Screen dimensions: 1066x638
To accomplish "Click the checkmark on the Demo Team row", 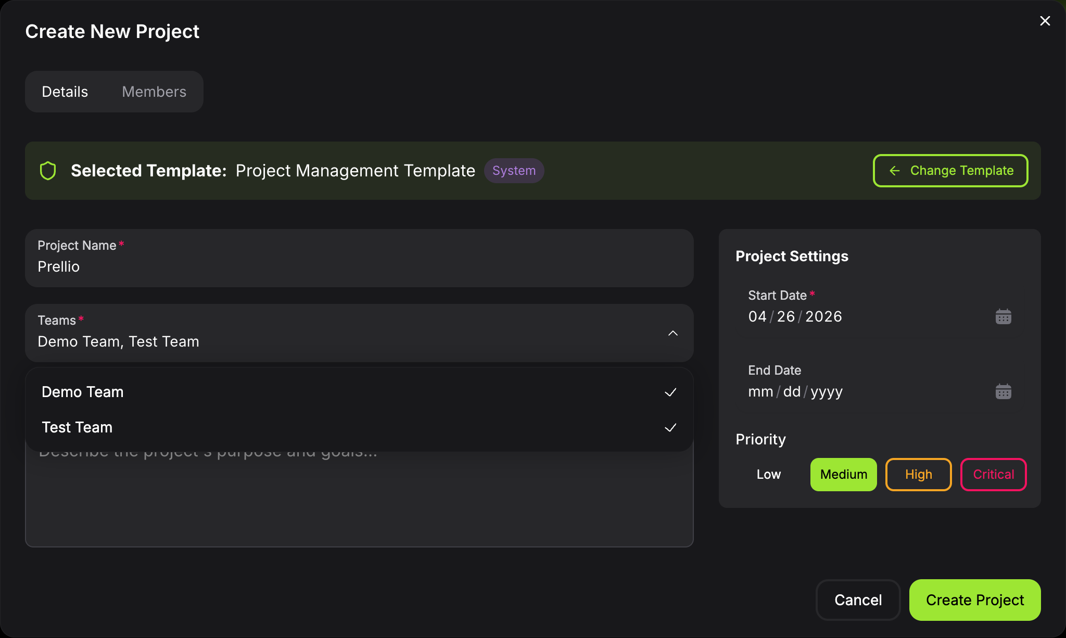I will pos(670,392).
